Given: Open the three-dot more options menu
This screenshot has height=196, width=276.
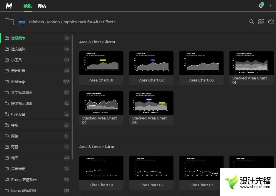Looking at the screenshot, I should coord(271,6).
